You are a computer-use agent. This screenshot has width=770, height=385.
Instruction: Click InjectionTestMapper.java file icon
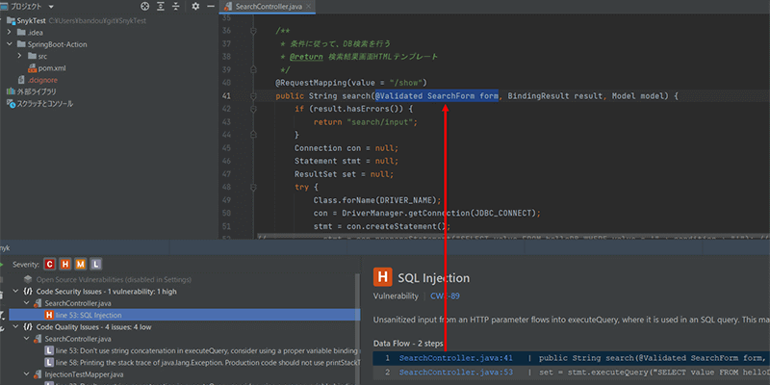point(38,374)
